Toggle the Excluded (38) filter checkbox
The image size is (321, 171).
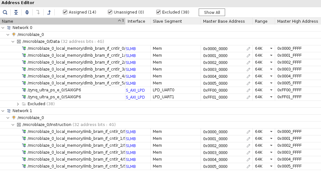click(158, 12)
